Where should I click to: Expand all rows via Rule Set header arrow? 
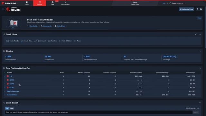[x=5, y=72]
